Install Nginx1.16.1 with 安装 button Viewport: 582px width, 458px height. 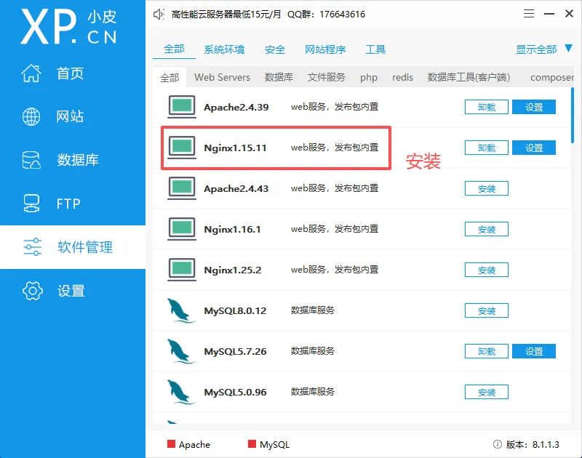click(487, 229)
